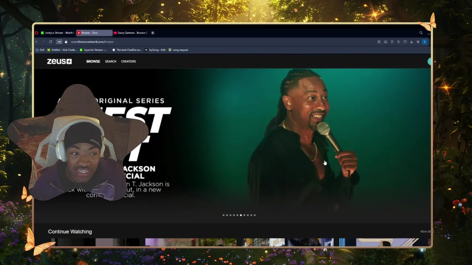Click the Zeus logo
The height and width of the screenshot is (265, 472).
pyautogui.click(x=59, y=61)
